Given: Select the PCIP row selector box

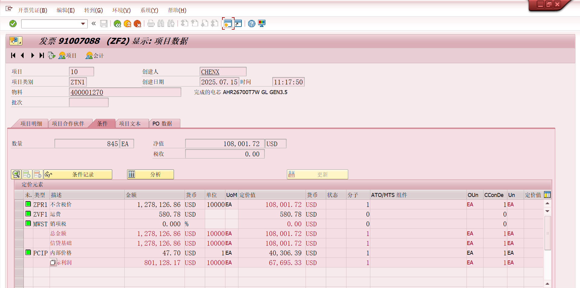Looking at the screenshot, I should [x=19, y=253].
